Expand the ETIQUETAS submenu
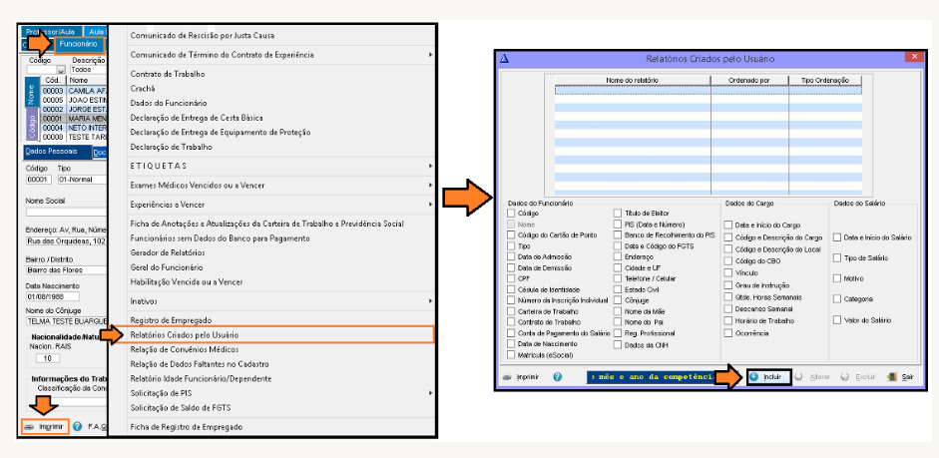 click(x=431, y=166)
